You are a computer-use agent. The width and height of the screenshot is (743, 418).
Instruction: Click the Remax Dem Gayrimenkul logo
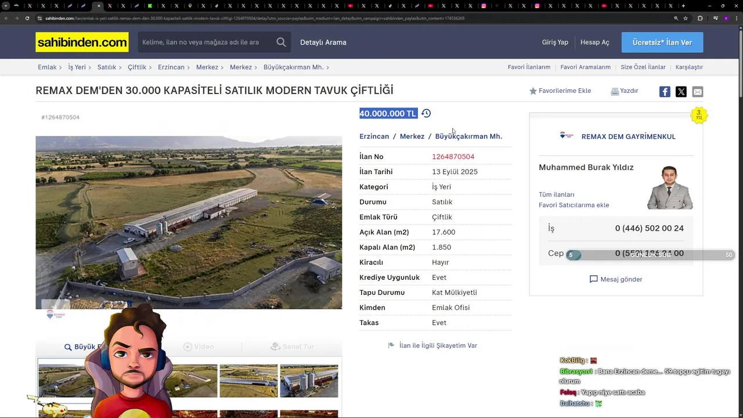[x=567, y=135]
